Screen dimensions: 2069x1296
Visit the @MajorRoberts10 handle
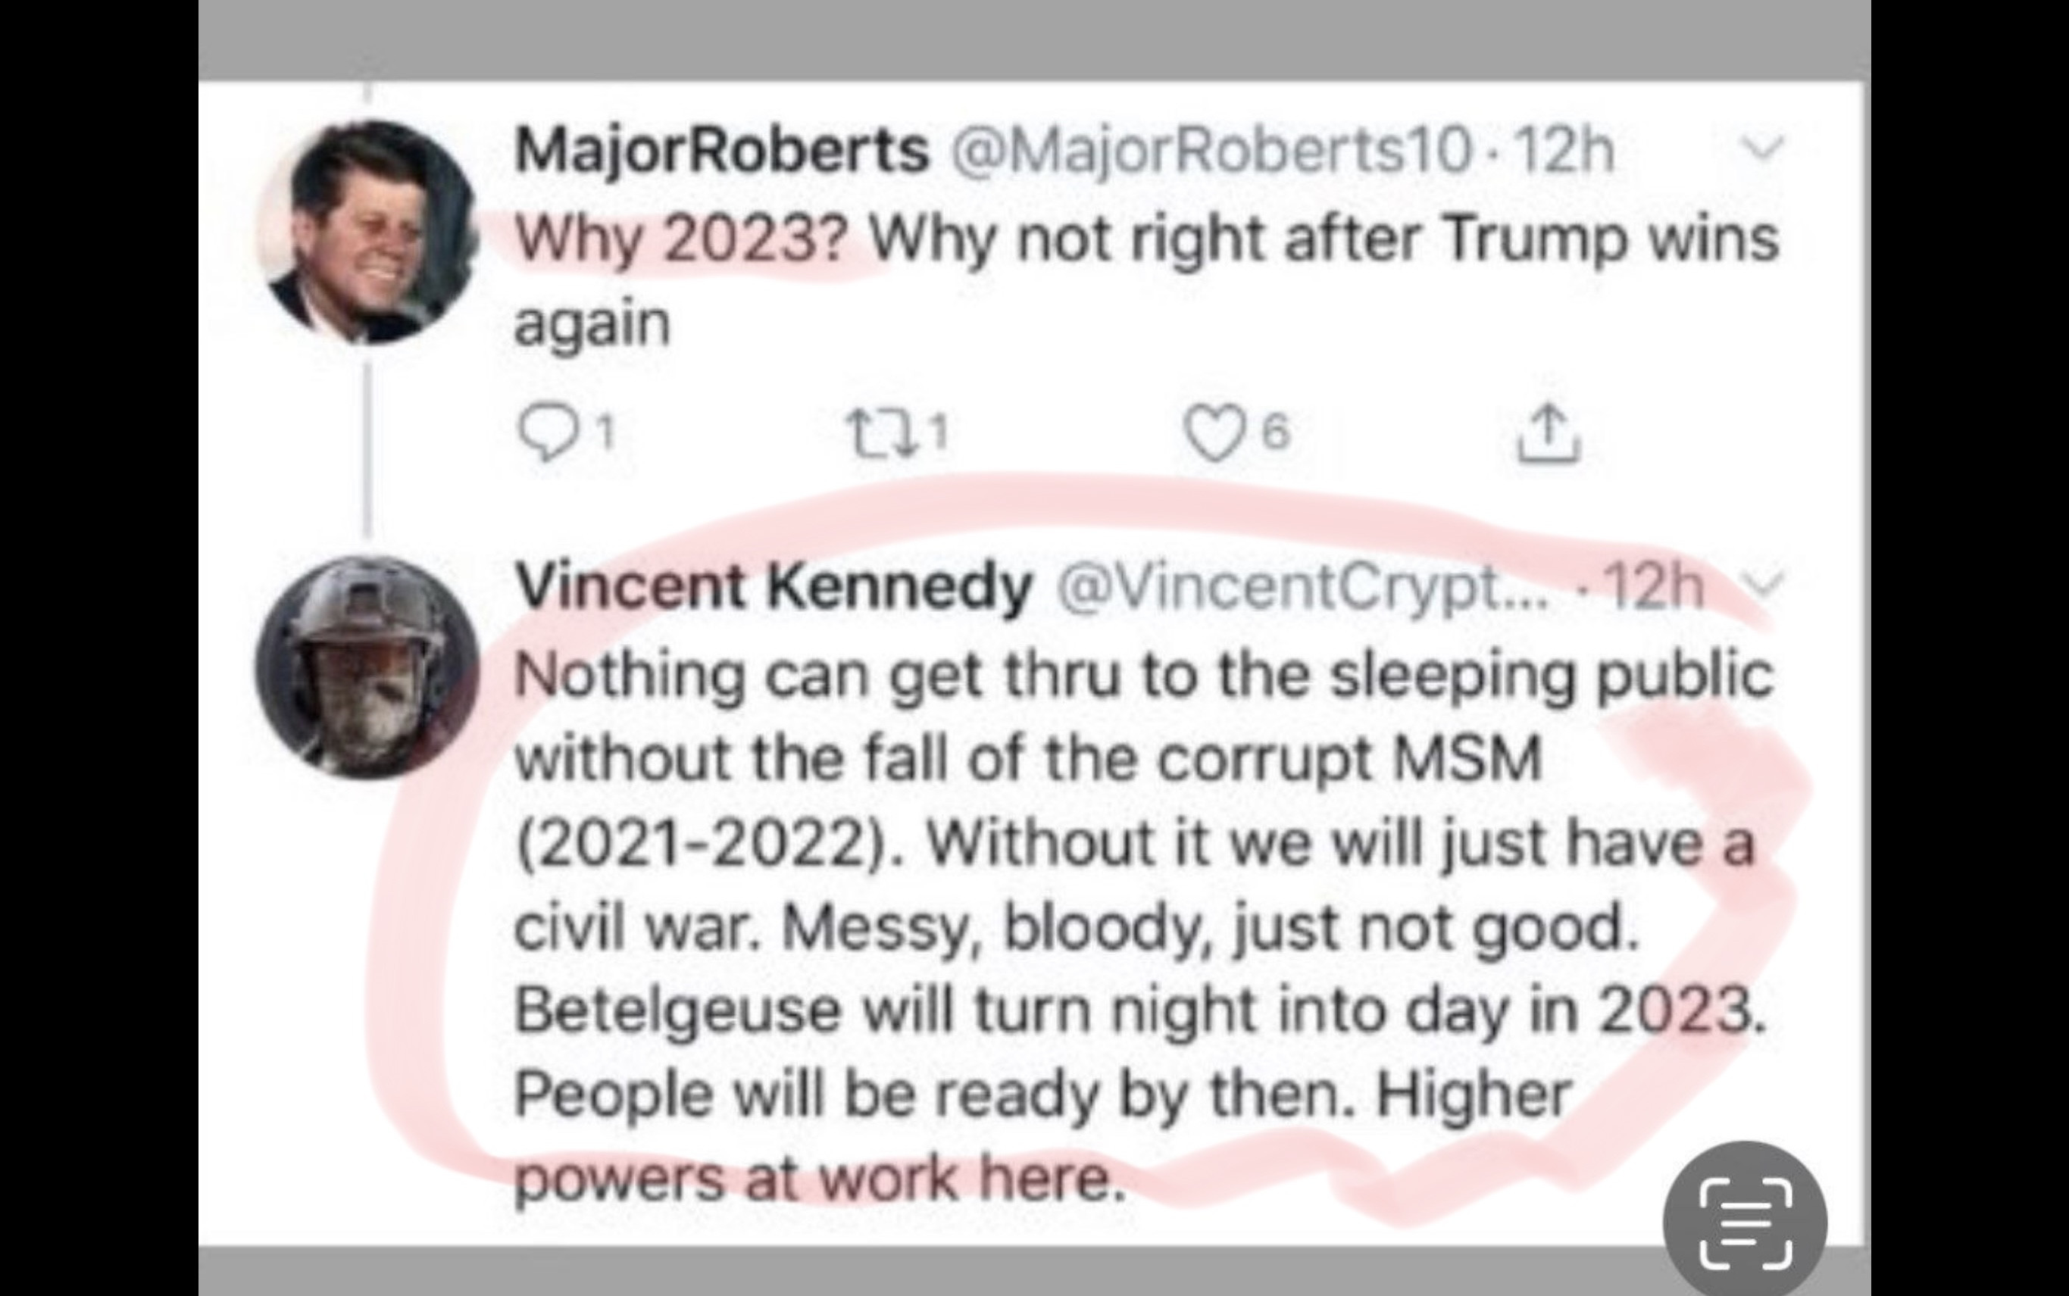(1210, 151)
